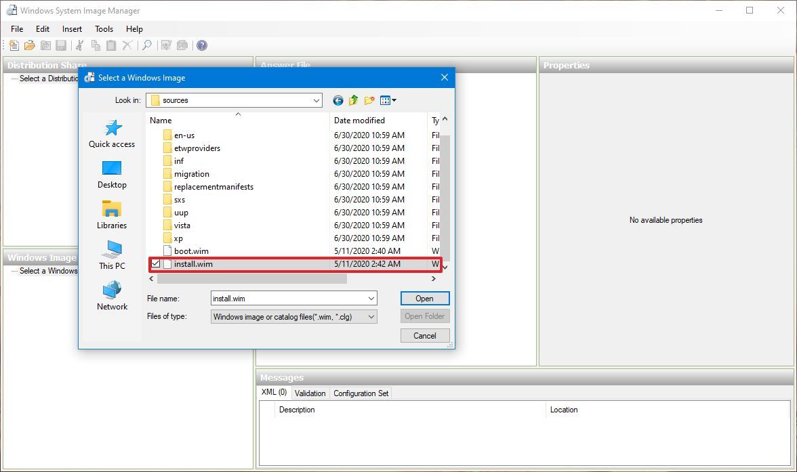
Task: Click the File name input field
Action: coord(288,298)
